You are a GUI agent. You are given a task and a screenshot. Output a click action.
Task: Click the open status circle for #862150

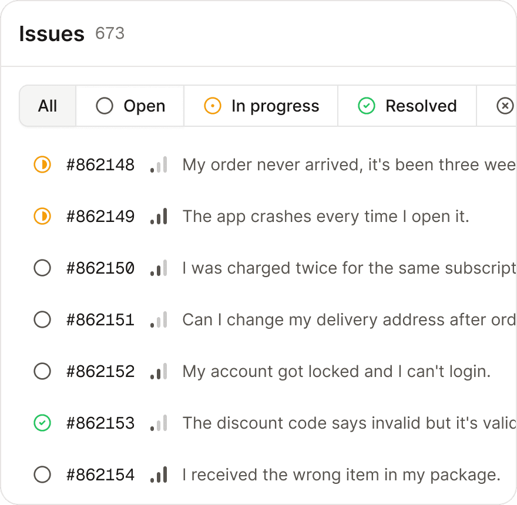pos(42,268)
